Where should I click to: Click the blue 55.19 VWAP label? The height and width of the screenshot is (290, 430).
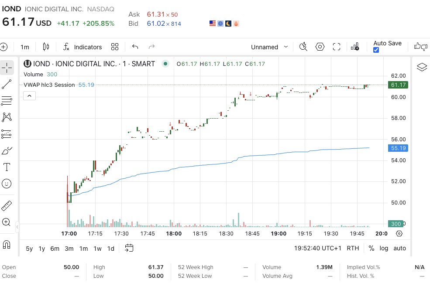click(x=398, y=148)
